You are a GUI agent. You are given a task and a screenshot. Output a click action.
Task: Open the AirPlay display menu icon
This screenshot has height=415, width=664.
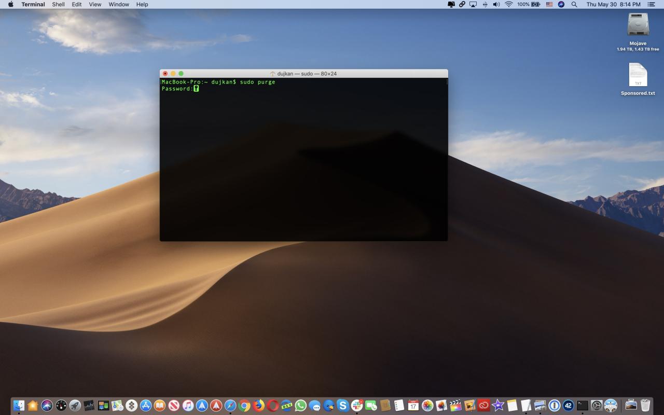coord(473,4)
